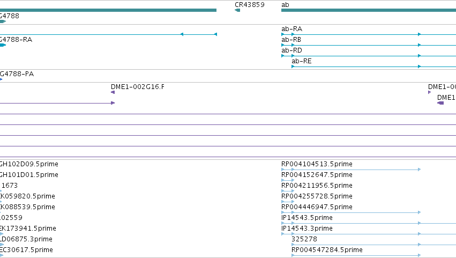456x258 pixels.
Task: Select the CR43859 gene label
Action: click(250, 5)
